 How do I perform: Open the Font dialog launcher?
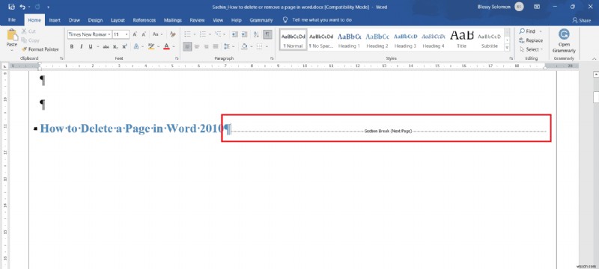[x=177, y=59]
